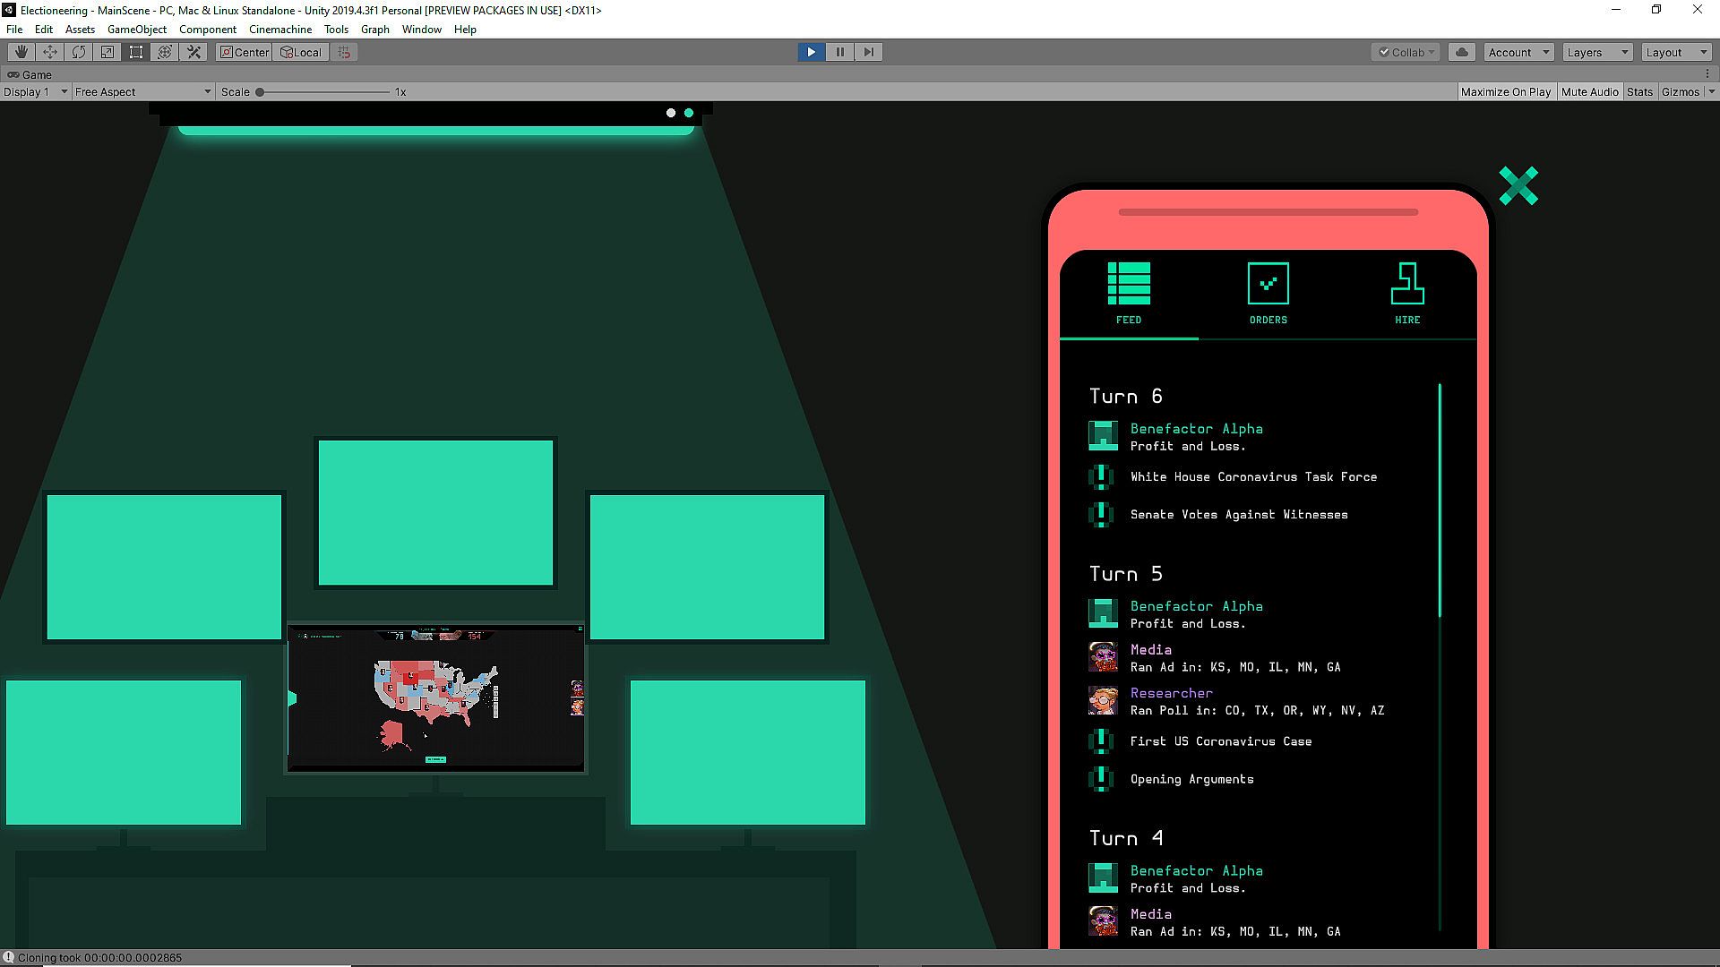Open Benefactor Alpha entry in Turn 6
The height and width of the screenshot is (967, 1720).
click(1196, 429)
